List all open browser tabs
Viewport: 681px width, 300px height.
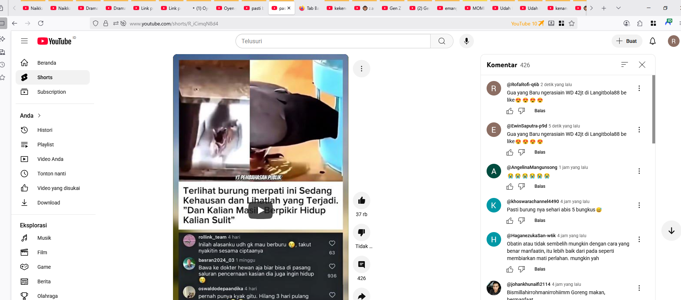[618, 8]
